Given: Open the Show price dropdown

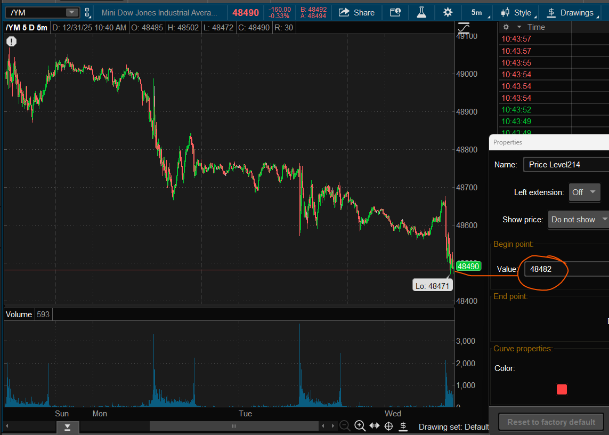Looking at the screenshot, I should point(578,220).
